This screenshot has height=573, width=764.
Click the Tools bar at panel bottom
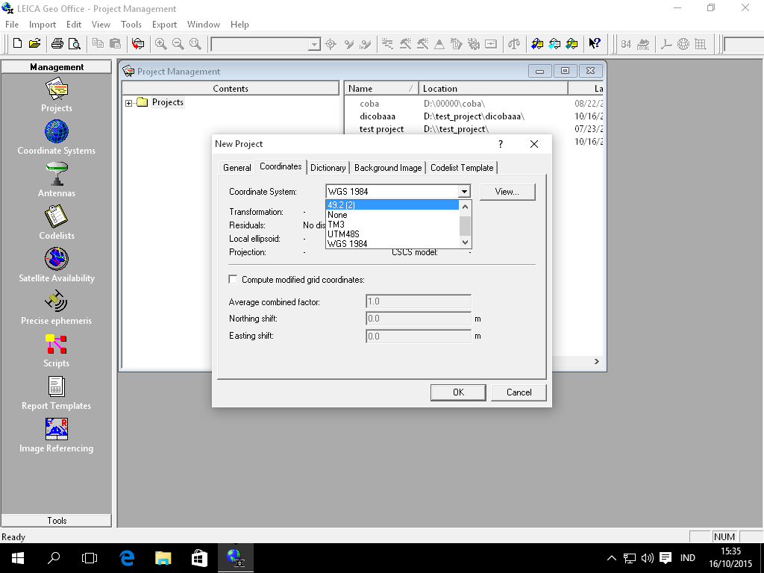[57, 520]
